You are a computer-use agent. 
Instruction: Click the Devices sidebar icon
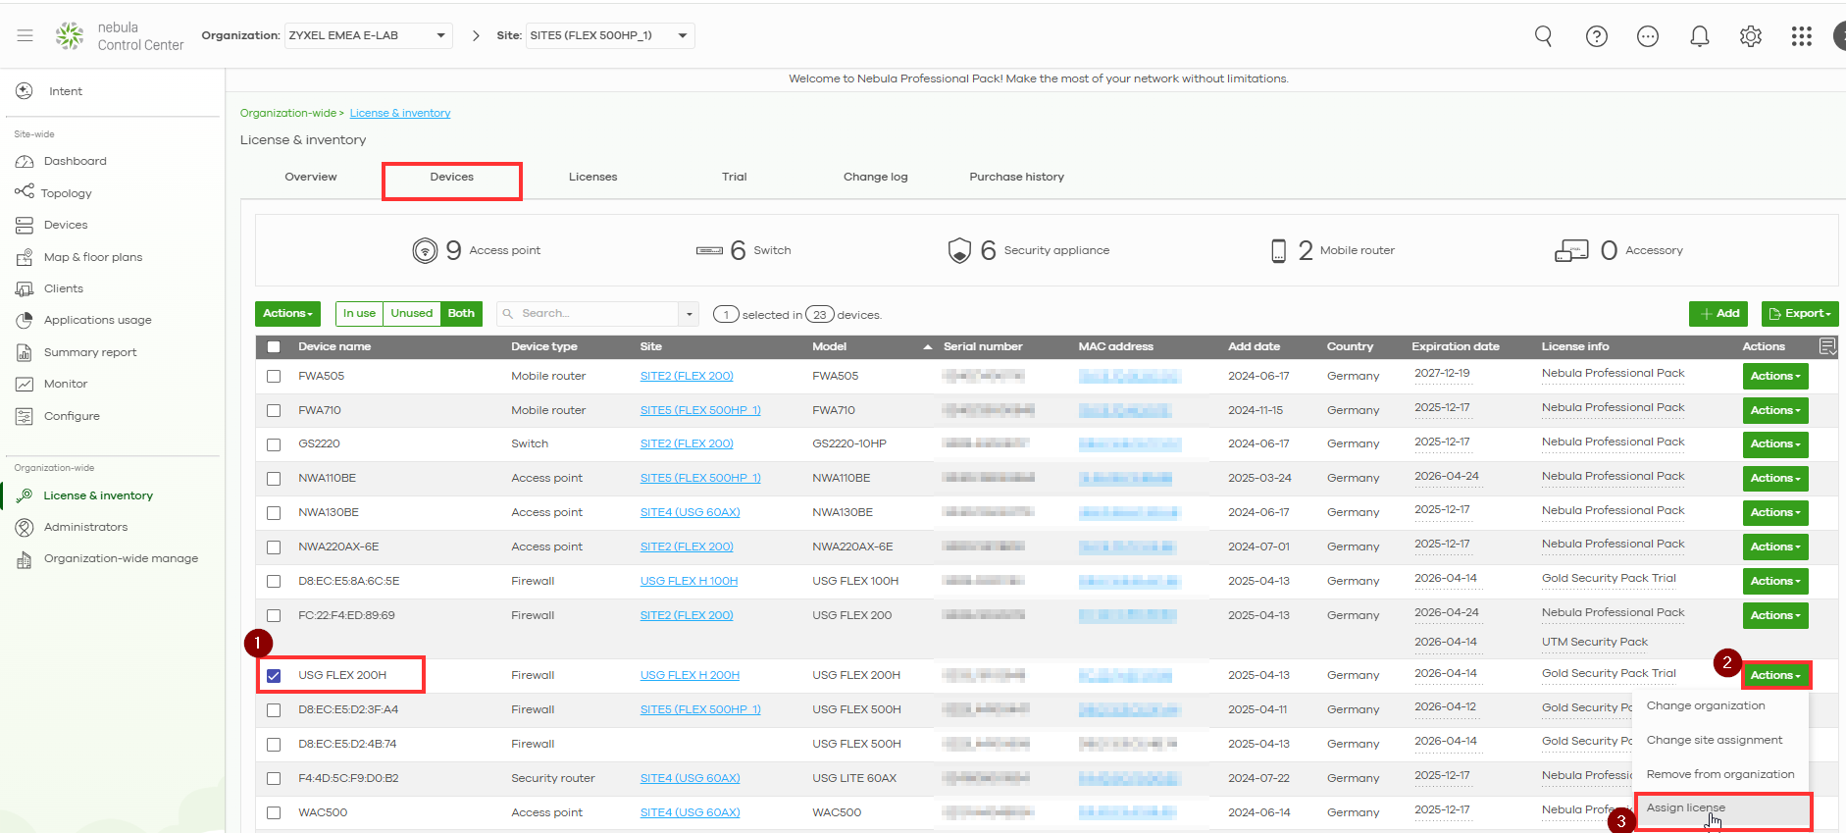pos(25,225)
